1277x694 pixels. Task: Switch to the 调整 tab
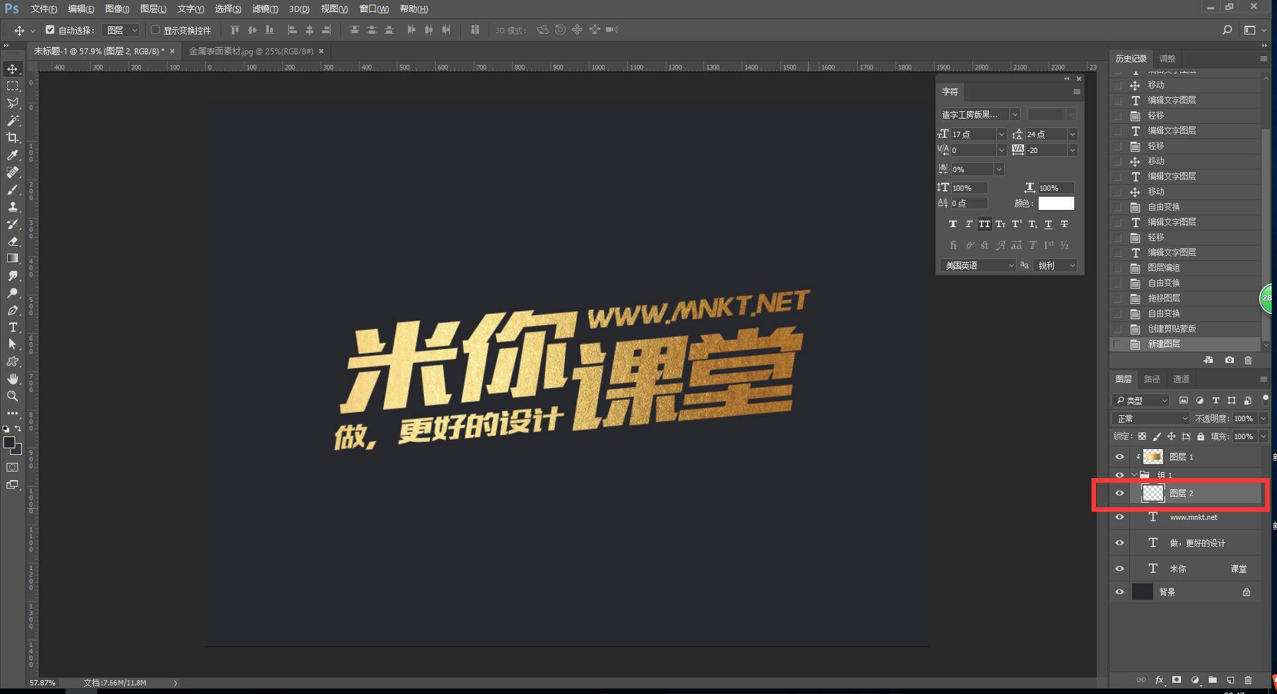point(1168,58)
